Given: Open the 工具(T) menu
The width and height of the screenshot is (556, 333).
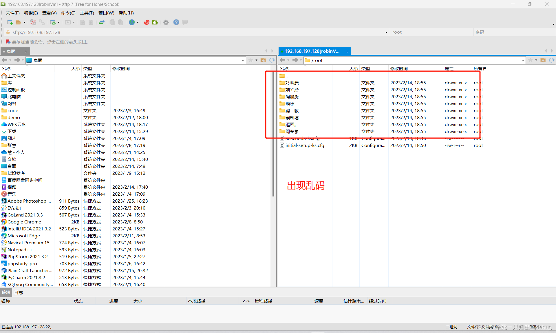Looking at the screenshot, I should pyautogui.click(x=87, y=13).
